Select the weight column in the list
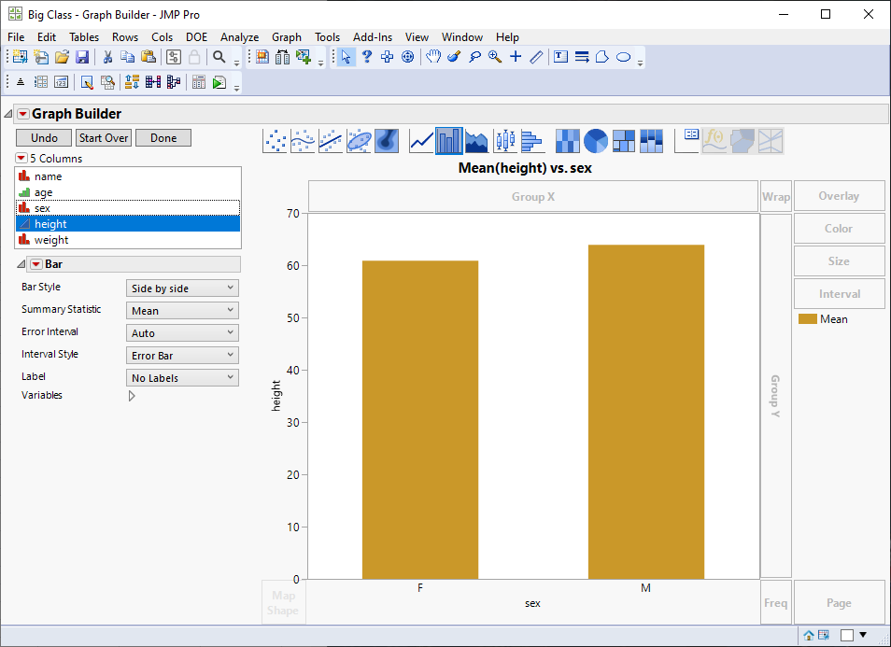Screen dimensions: 891x647 click(51, 240)
